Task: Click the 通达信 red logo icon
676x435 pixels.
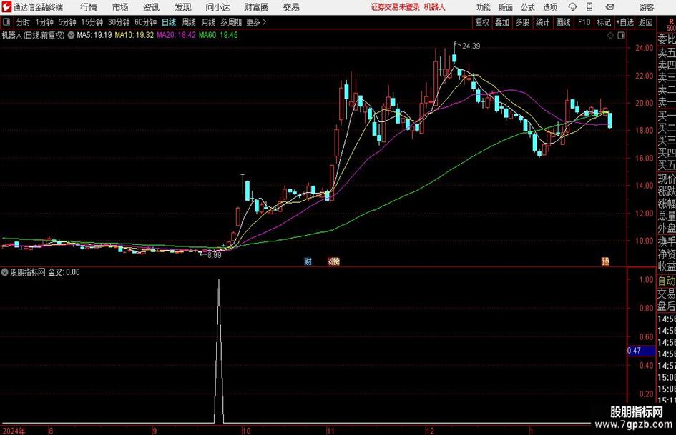Action: (6, 7)
